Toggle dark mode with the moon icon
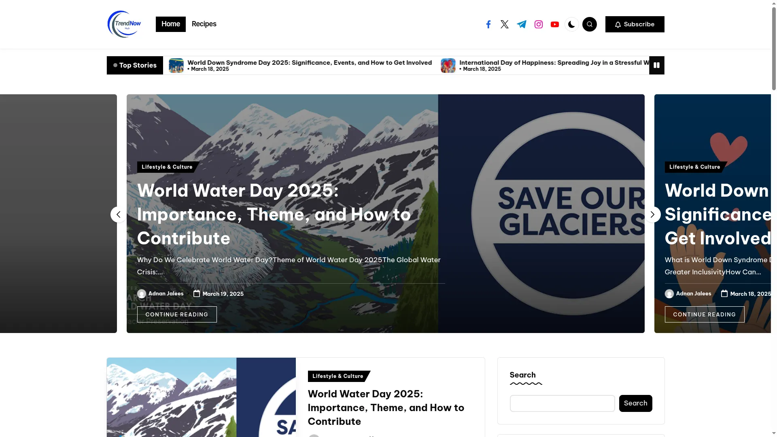 coord(571,24)
